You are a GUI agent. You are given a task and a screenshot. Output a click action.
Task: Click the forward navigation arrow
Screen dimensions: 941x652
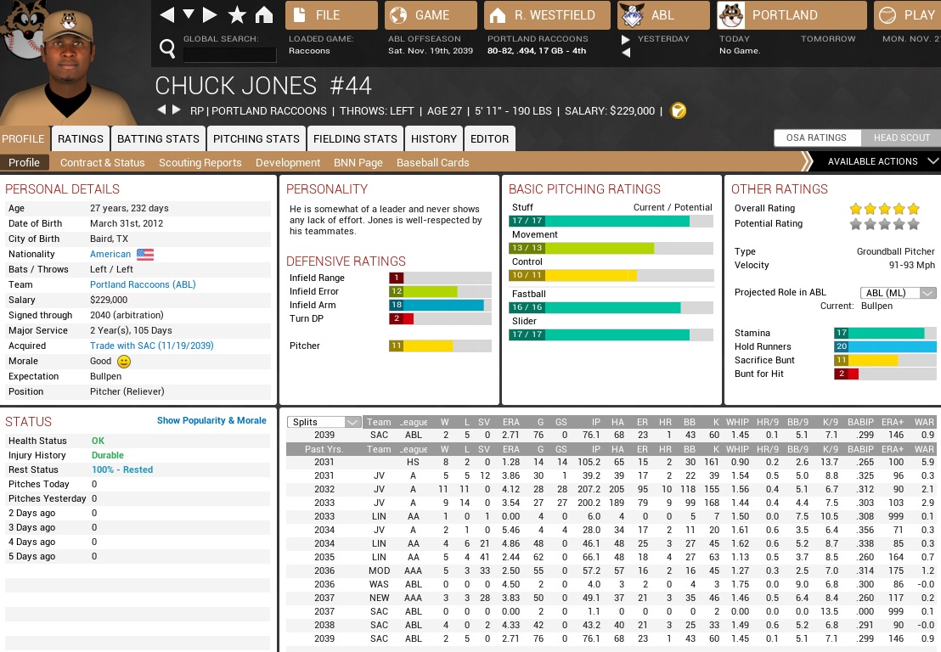(x=210, y=15)
